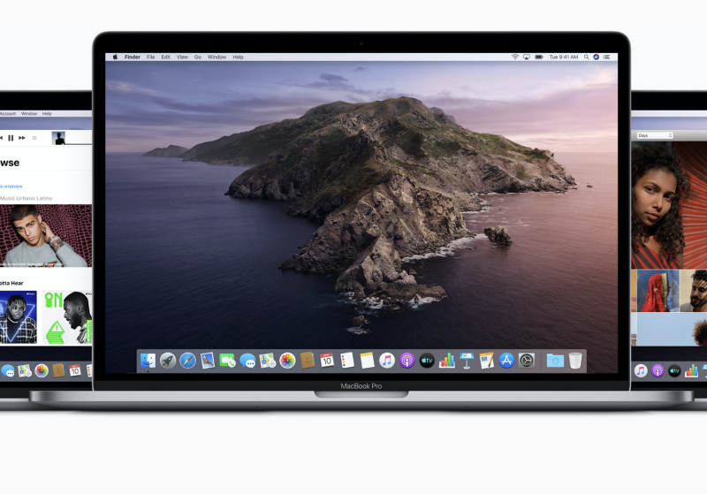Open Numbers in the right laptop dock
707x495 pixels.
691,371
